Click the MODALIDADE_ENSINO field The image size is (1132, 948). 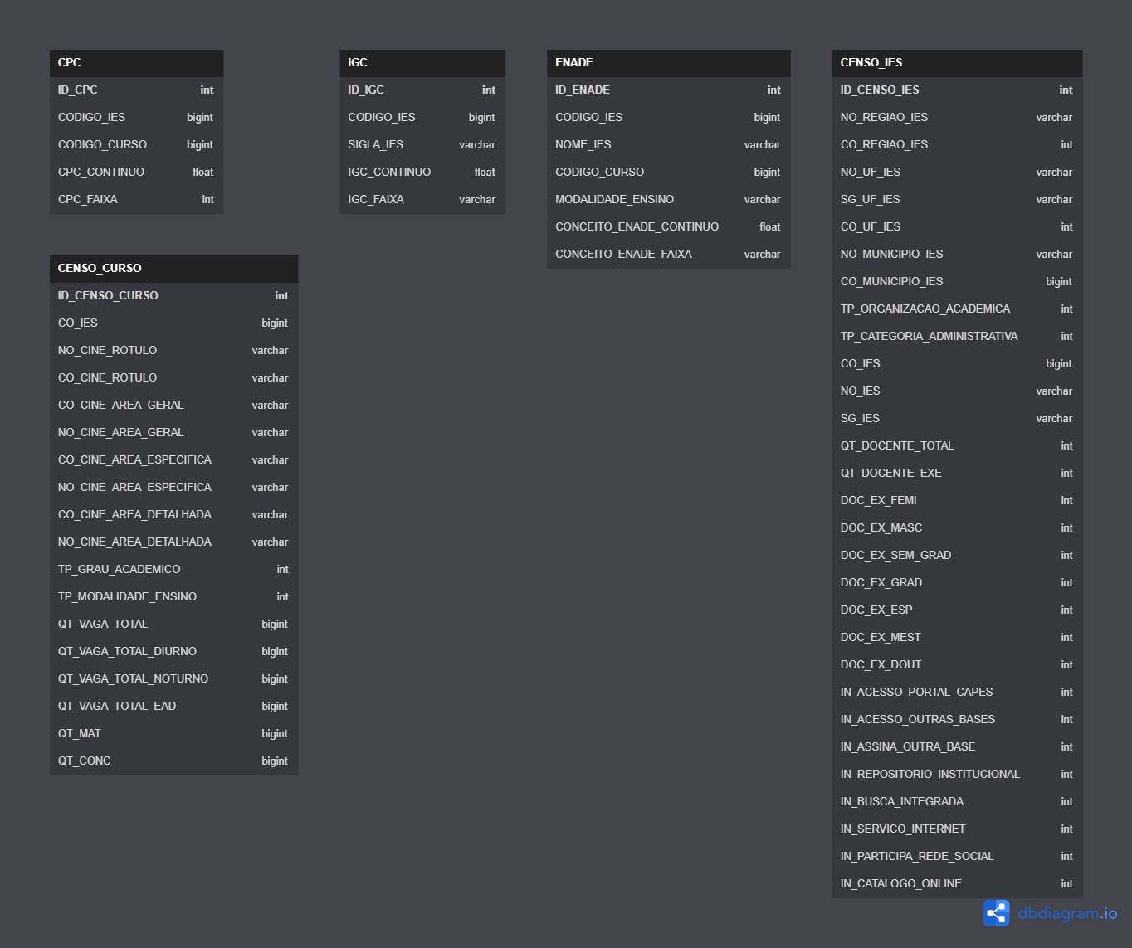669,200
